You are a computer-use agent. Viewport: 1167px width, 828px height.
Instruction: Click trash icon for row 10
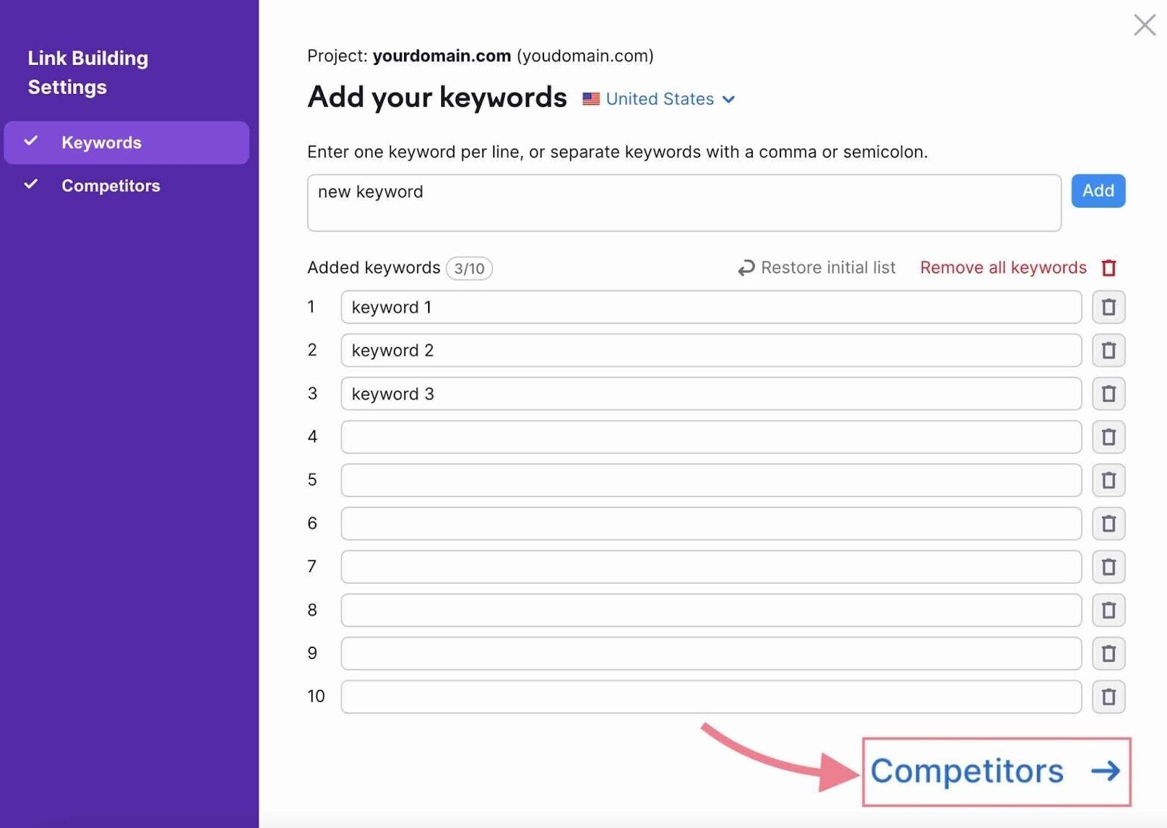pyautogui.click(x=1108, y=697)
